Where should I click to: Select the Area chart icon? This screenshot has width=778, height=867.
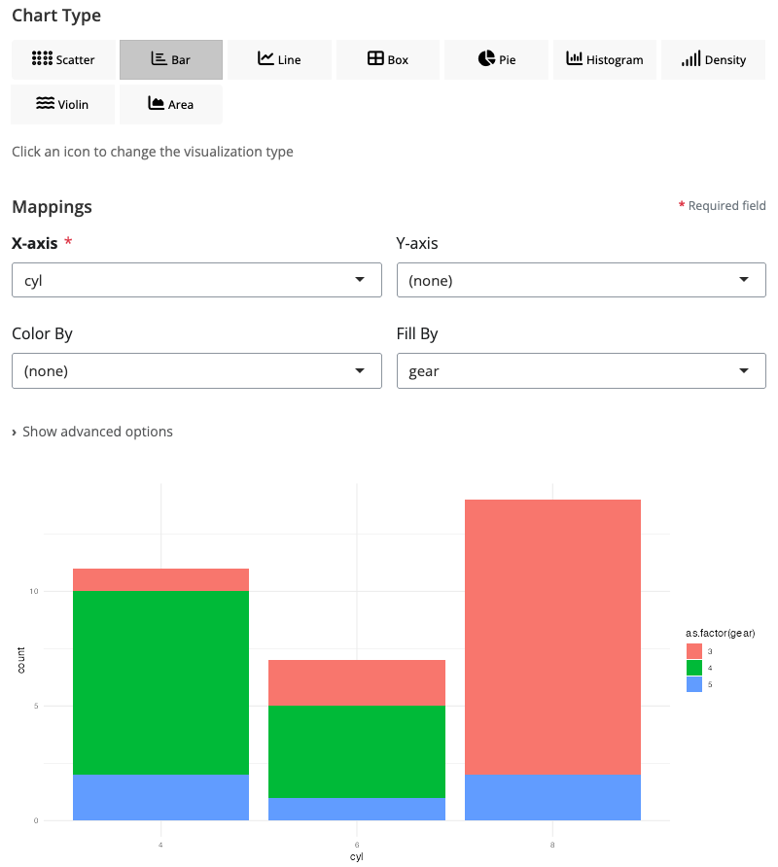[171, 104]
